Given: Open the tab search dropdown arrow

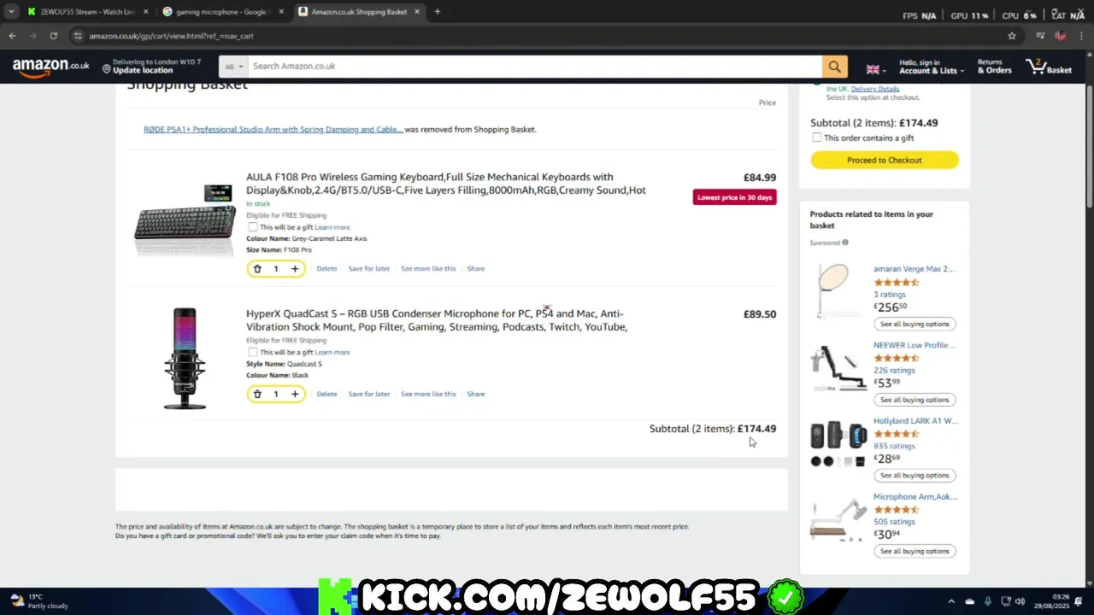Looking at the screenshot, I should tap(11, 12).
